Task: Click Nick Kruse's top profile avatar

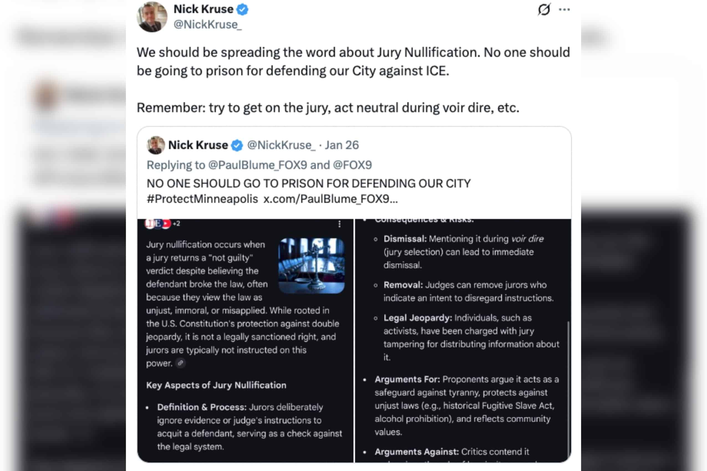Action: (152, 17)
